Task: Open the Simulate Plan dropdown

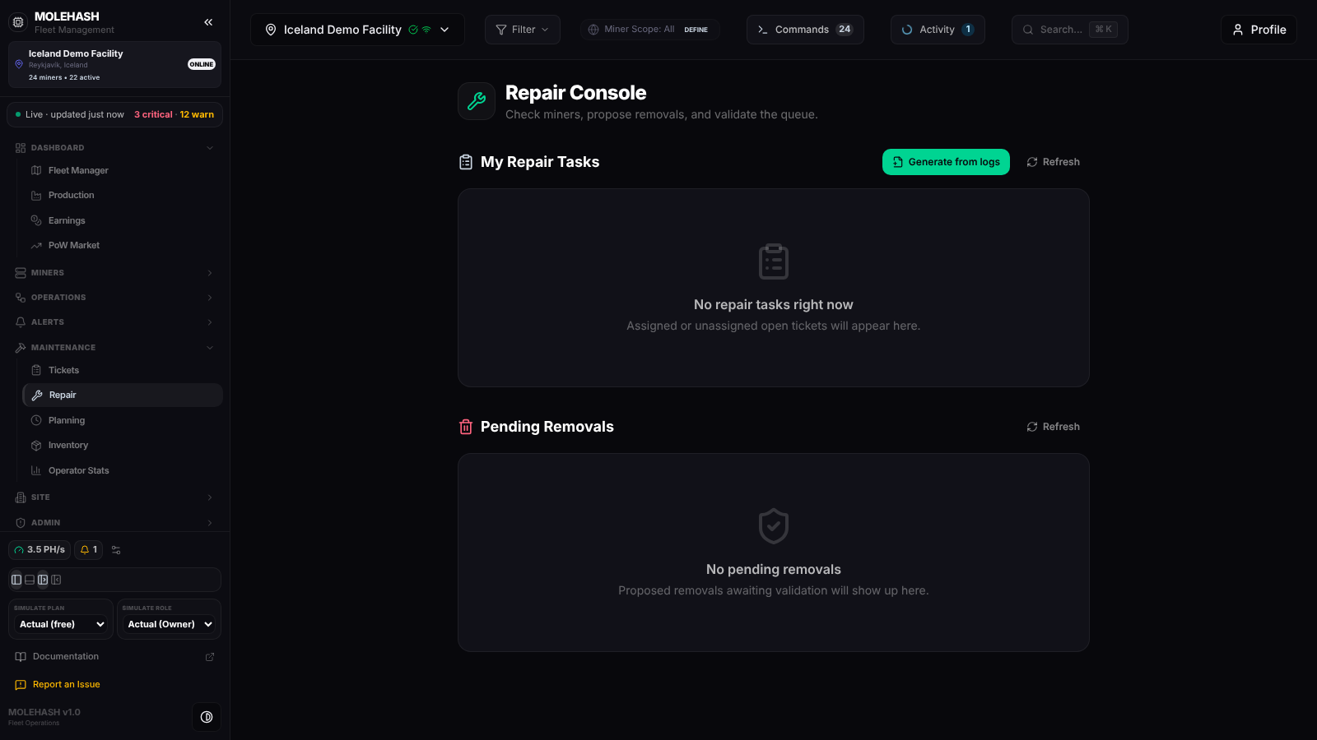Action: pos(62,625)
